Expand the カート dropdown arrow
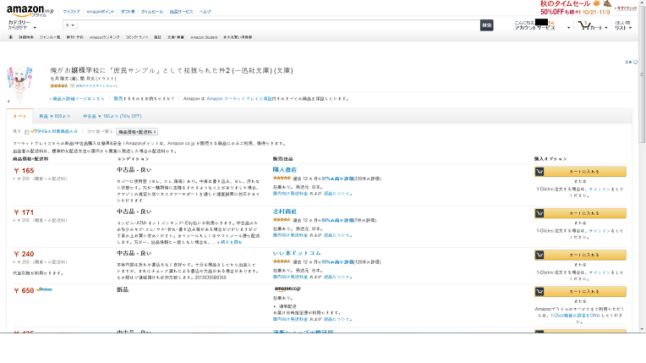646x363 pixels. pos(606,28)
